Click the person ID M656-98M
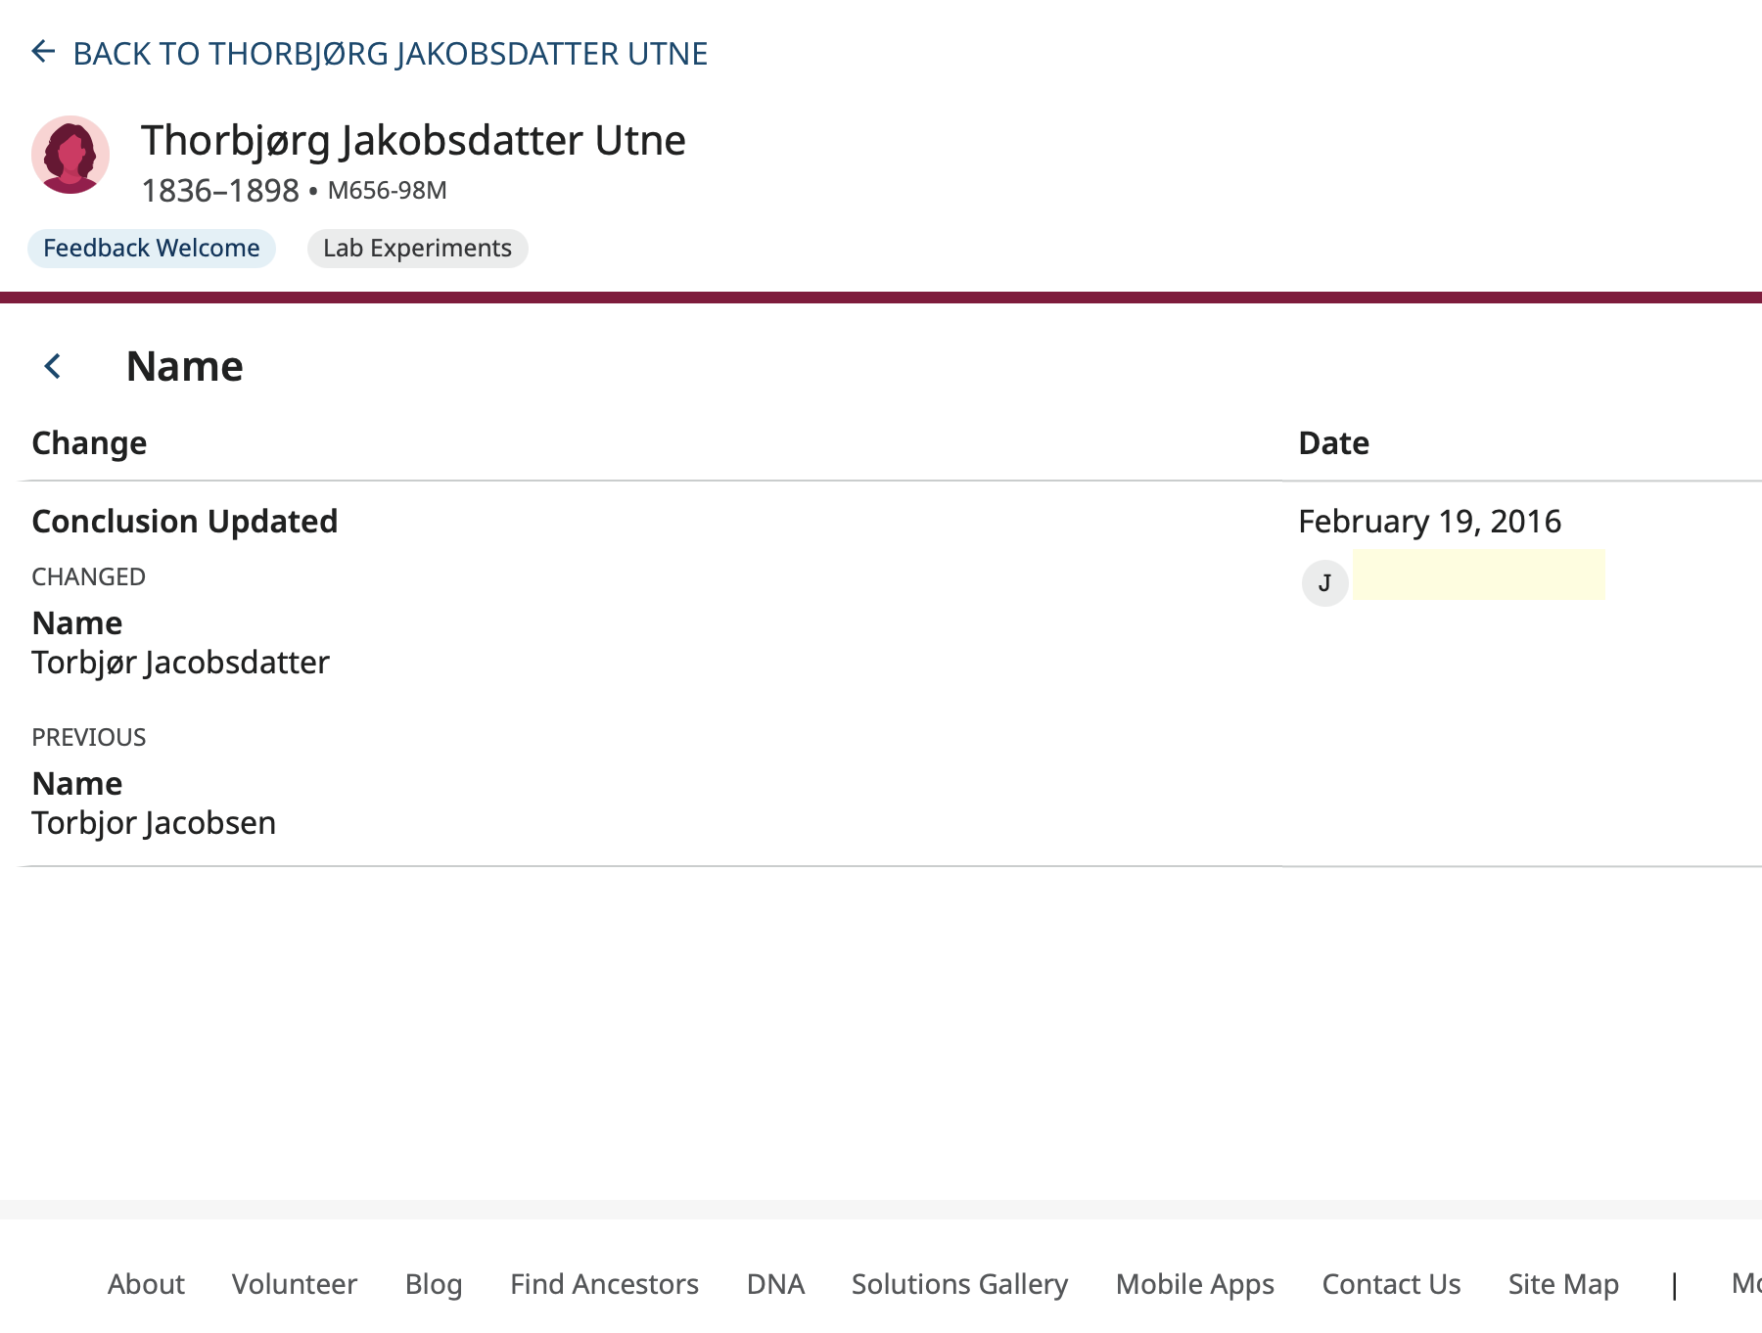 tap(388, 191)
